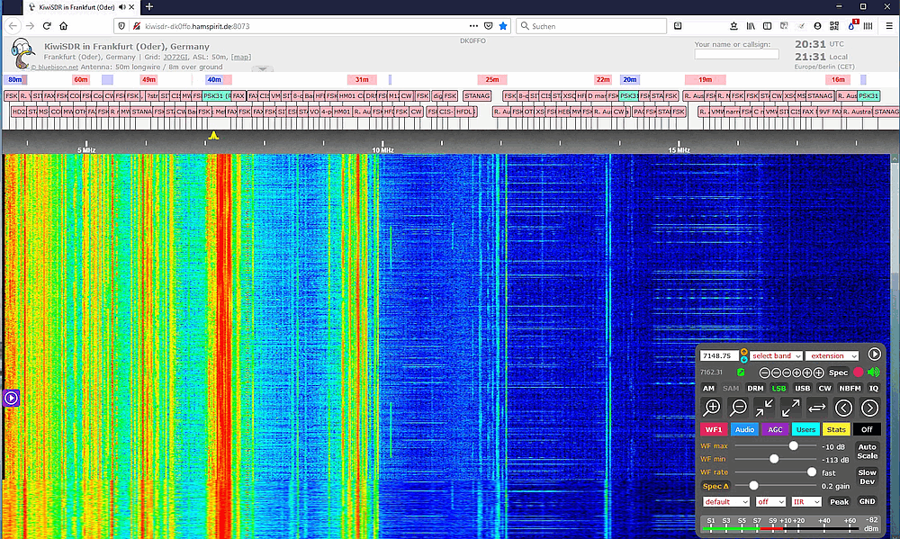
Task: Page the waterfall right with the arrow icon
Action: pyautogui.click(x=869, y=408)
